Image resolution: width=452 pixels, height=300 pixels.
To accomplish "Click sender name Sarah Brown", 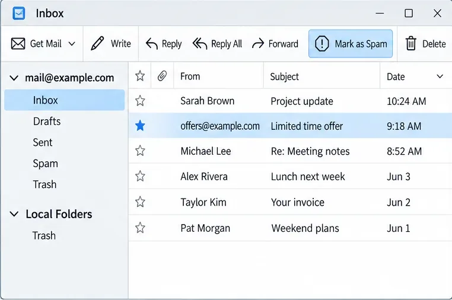I will coord(207,101).
